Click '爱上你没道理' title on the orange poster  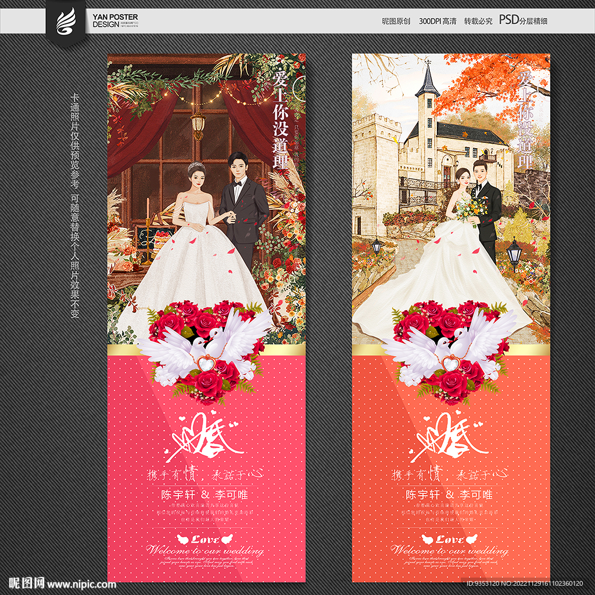click(x=525, y=120)
